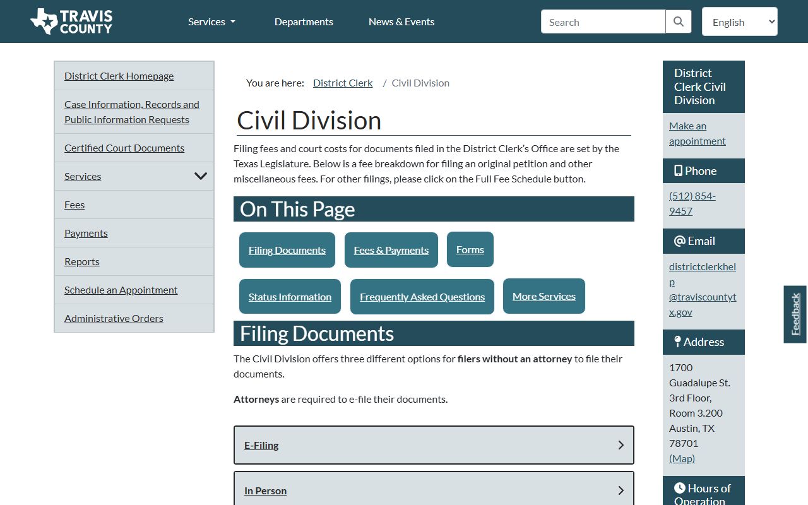This screenshot has height=505, width=808.
Task: Click the districtclerkhelp email address
Action: point(703,289)
